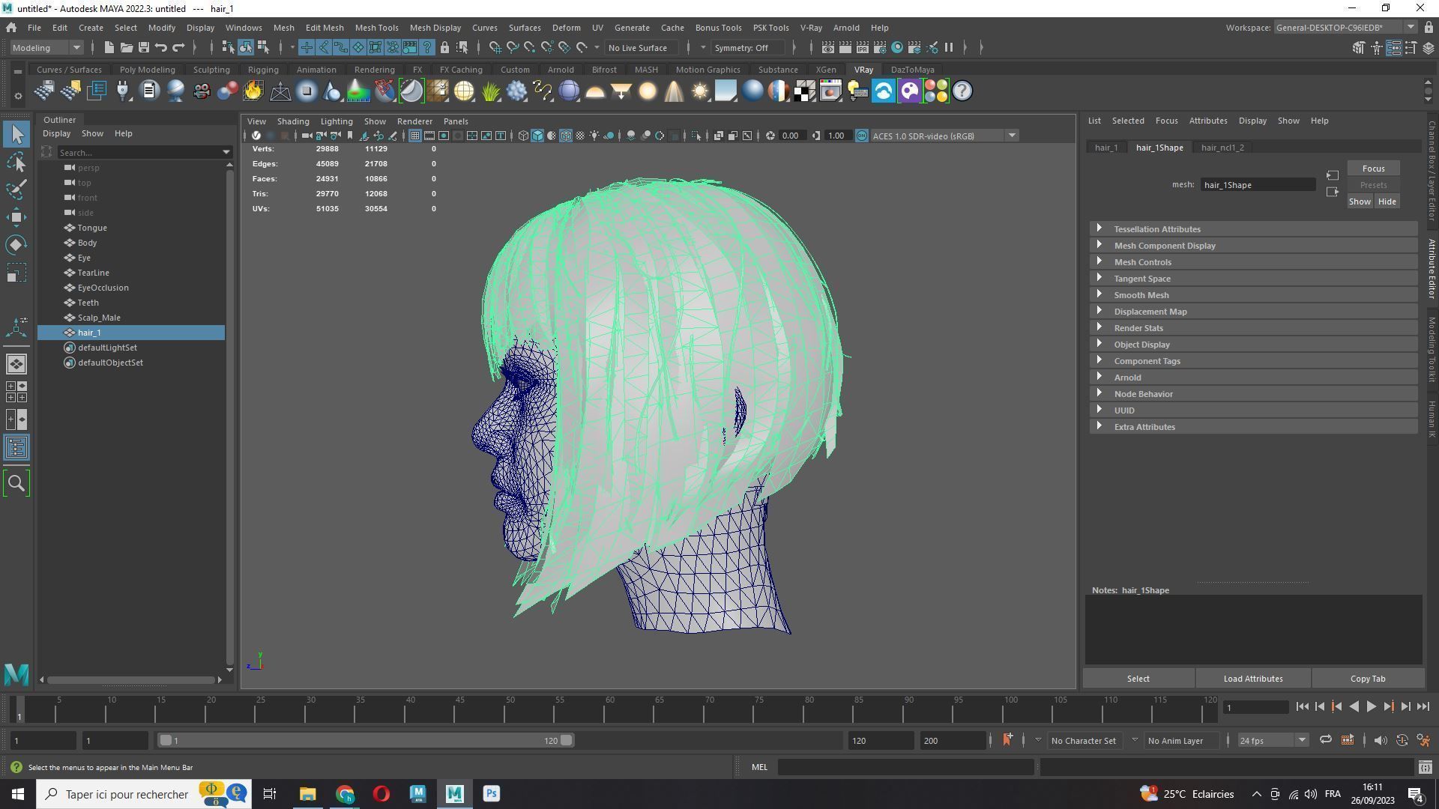Open the Modeling menu set dropdown
The height and width of the screenshot is (809, 1439).
tap(46, 48)
